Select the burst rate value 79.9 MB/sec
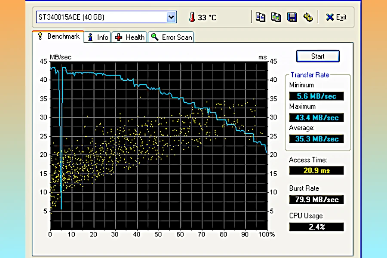This screenshot has width=387, height=258. (x=316, y=200)
